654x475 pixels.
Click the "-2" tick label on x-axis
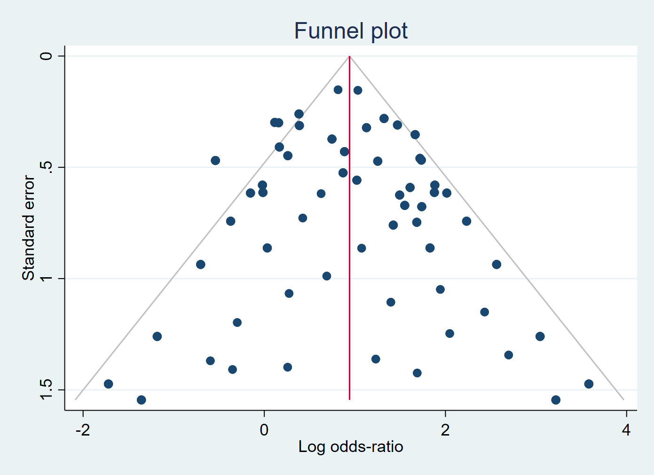coord(83,430)
